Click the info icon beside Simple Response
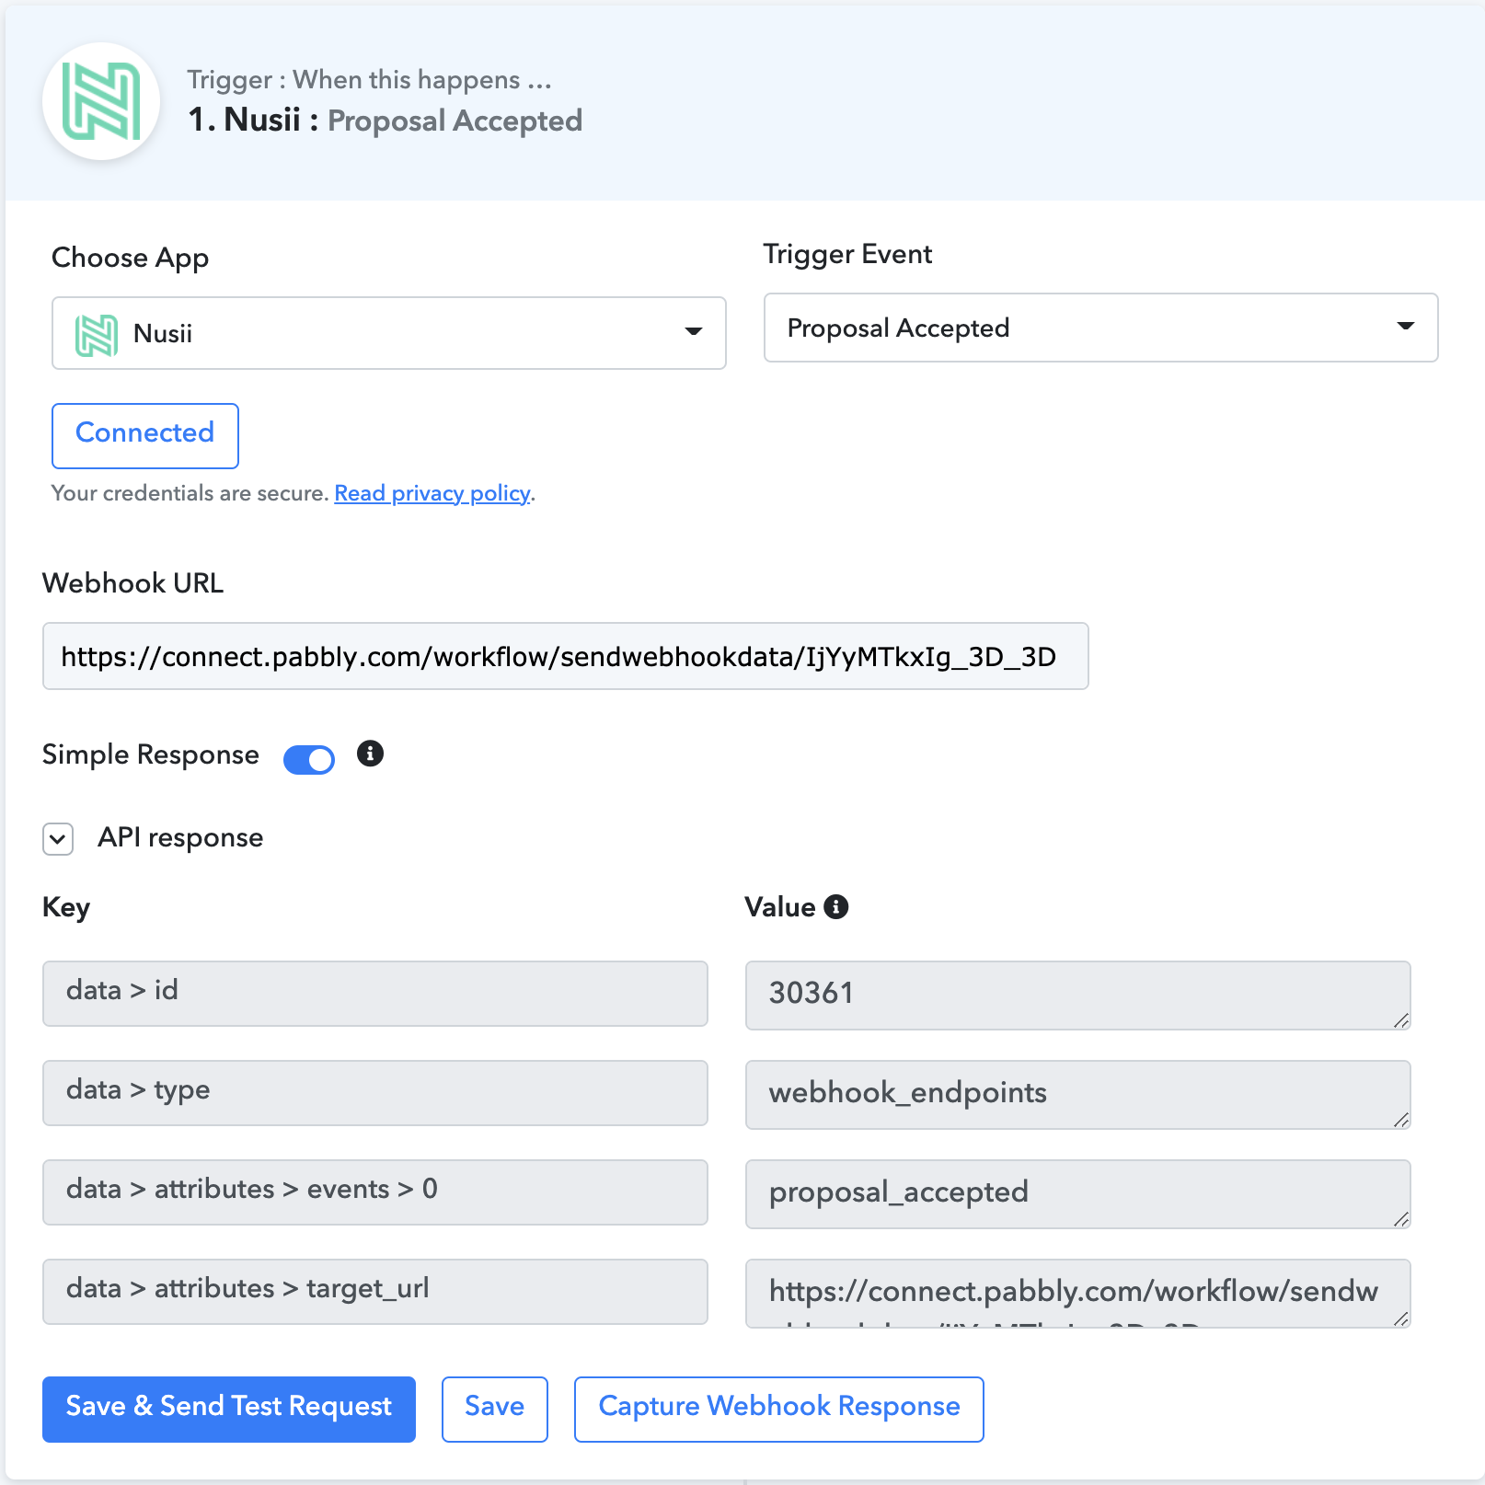The image size is (1485, 1485). (370, 754)
